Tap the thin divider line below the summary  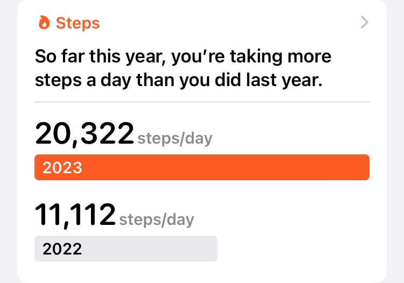click(x=202, y=102)
